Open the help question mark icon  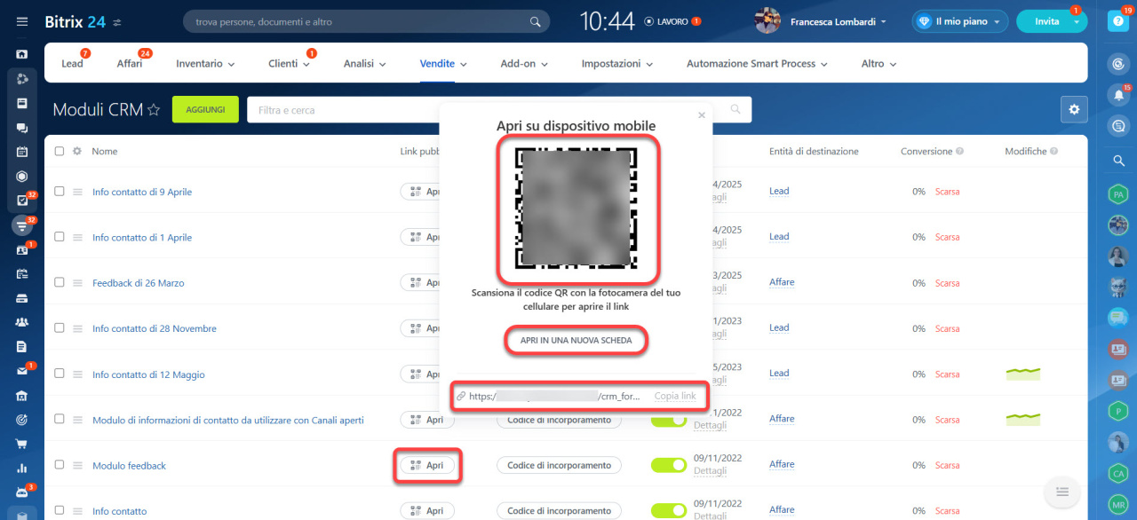pyautogui.click(x=1117, y=21)
